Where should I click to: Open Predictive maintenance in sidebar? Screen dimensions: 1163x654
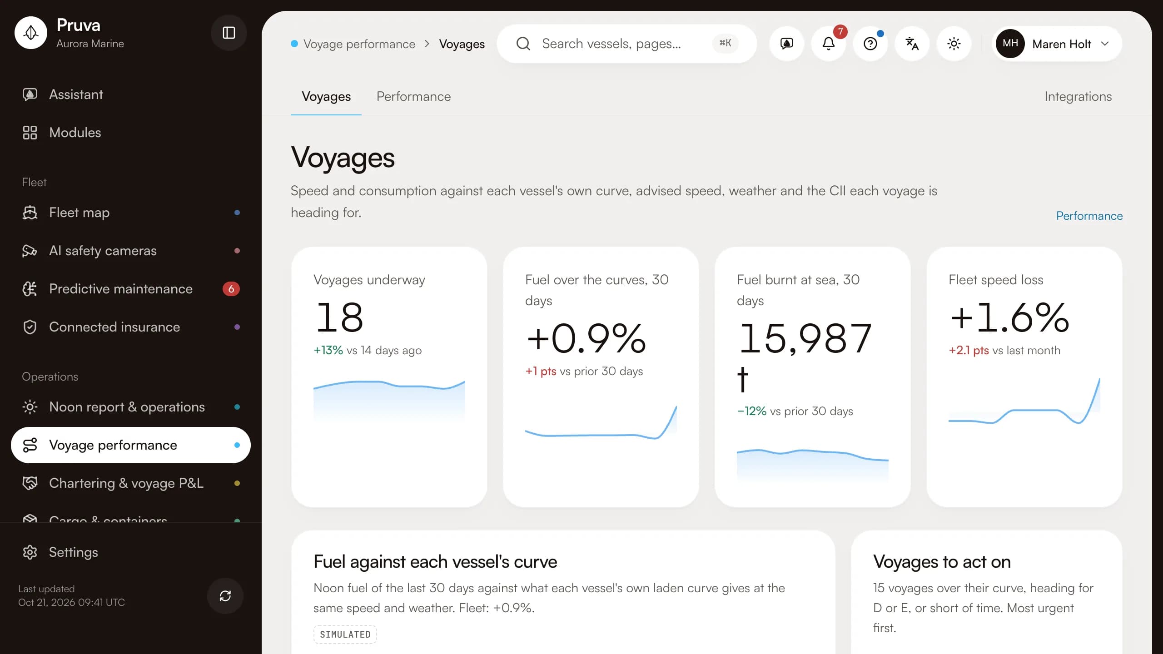click(x=131, y=289)
